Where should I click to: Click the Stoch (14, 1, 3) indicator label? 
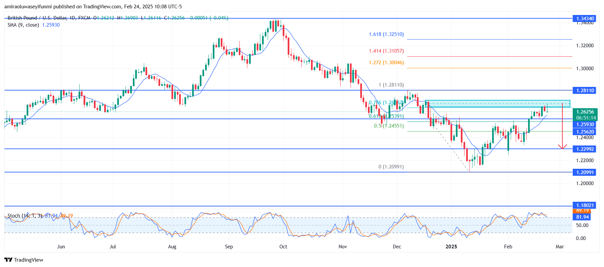[x=25, y=216]
